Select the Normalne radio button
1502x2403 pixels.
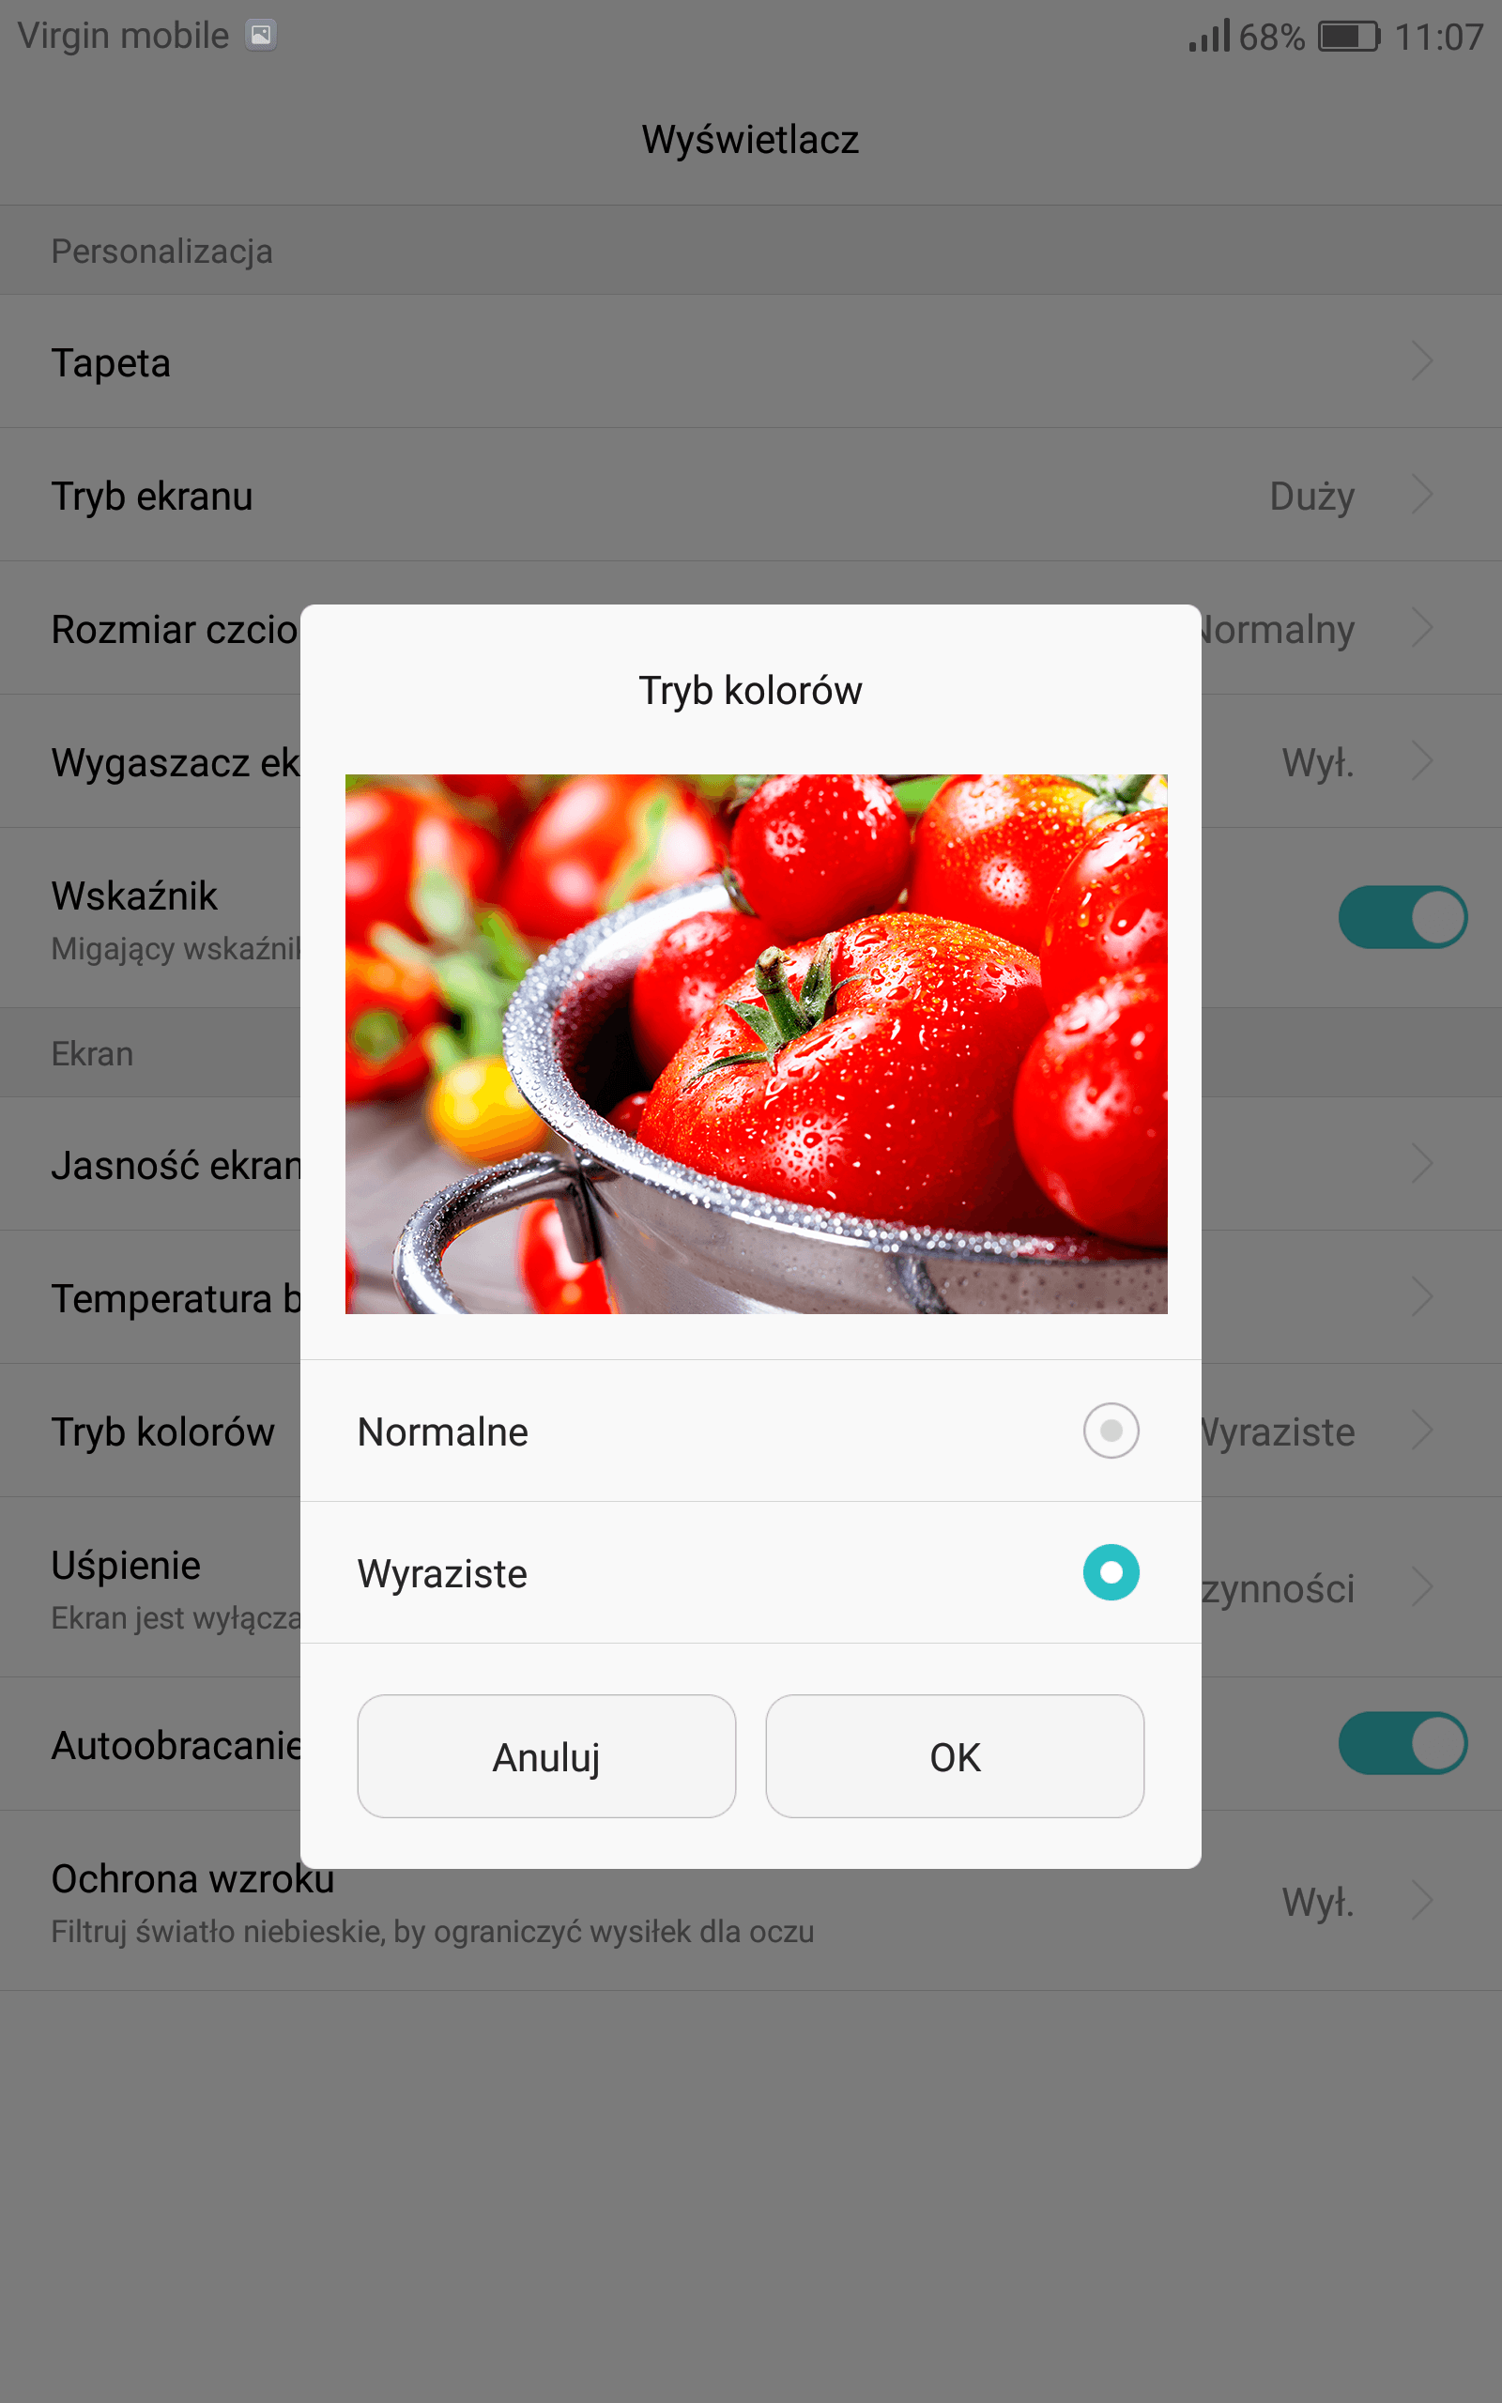tap(1111, 1431)
